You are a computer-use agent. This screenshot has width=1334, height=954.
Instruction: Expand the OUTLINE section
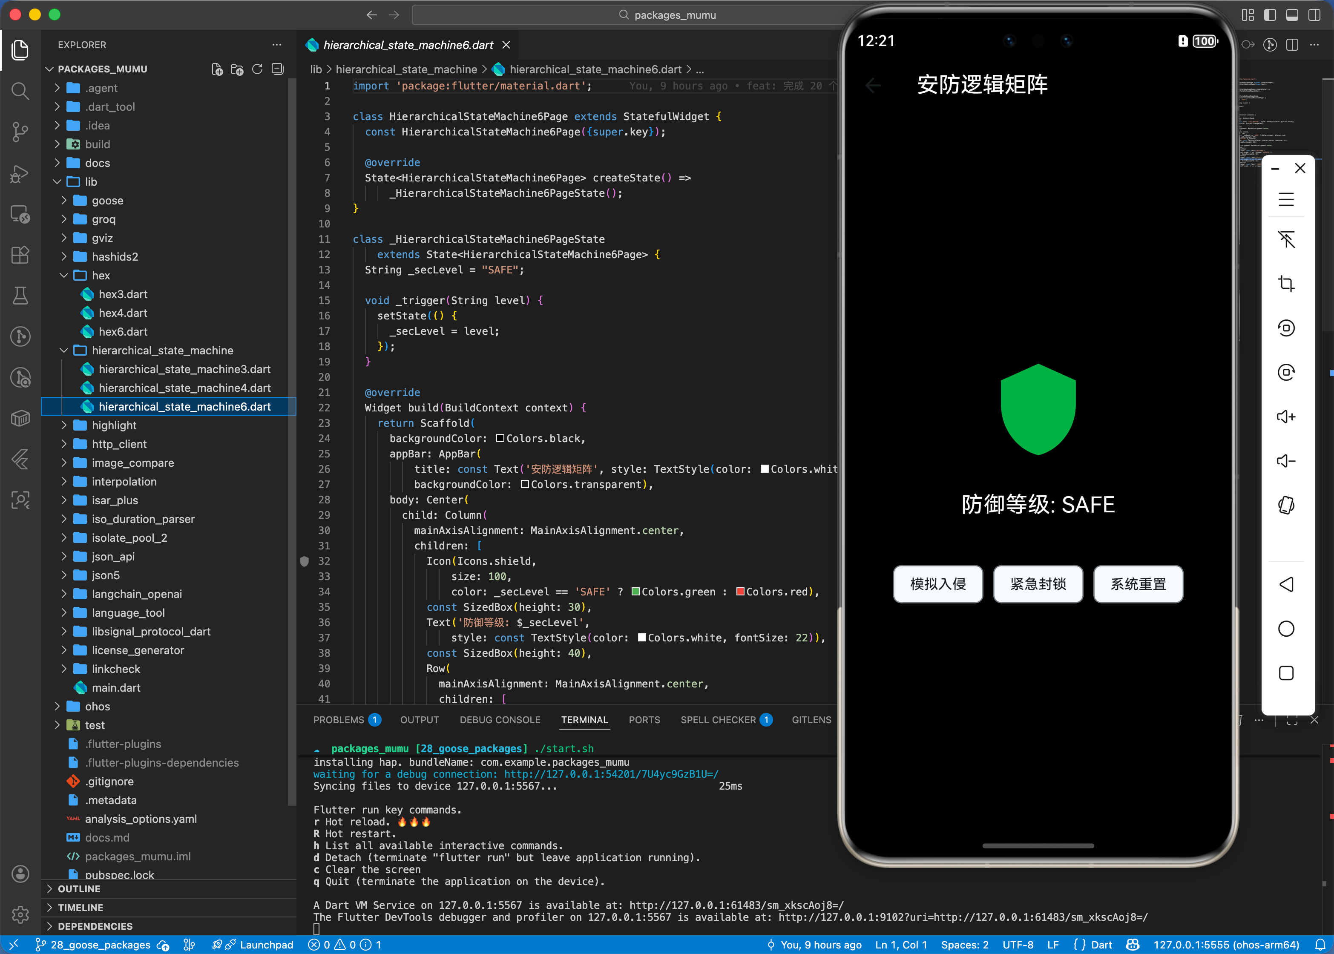pyautogui.click(x=79, y=889)
